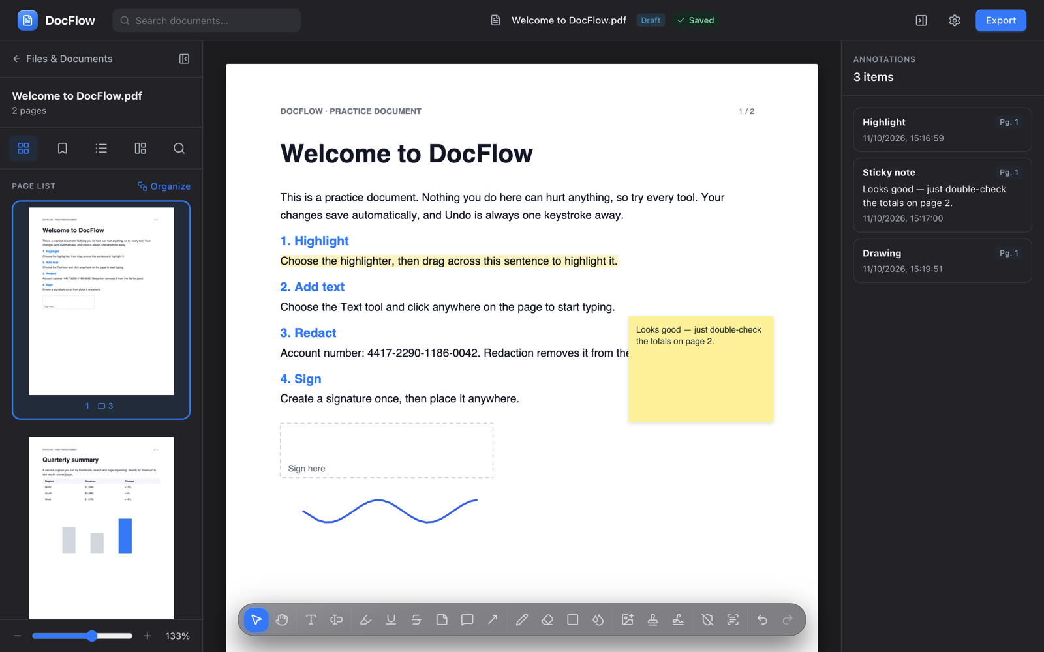Select the signature tool
The height and width of the screenshot is (652, 1044).
pyautogui.click(x=679, y=619)
